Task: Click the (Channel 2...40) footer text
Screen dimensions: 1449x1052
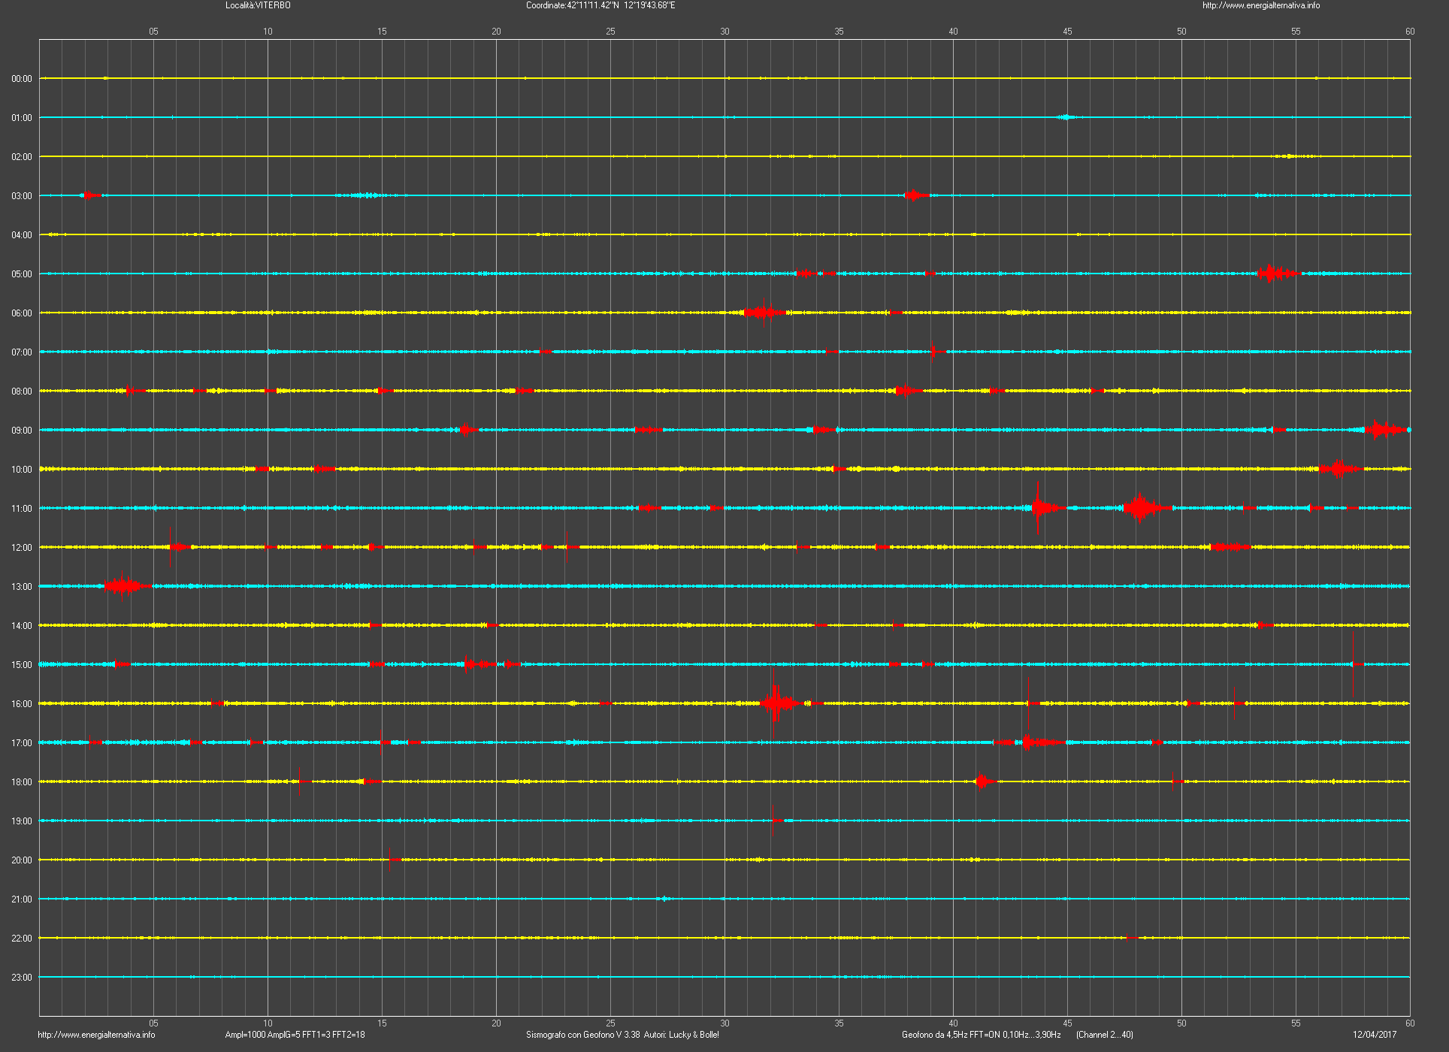Action: pyautogui.click(x=1105, y=1035)
